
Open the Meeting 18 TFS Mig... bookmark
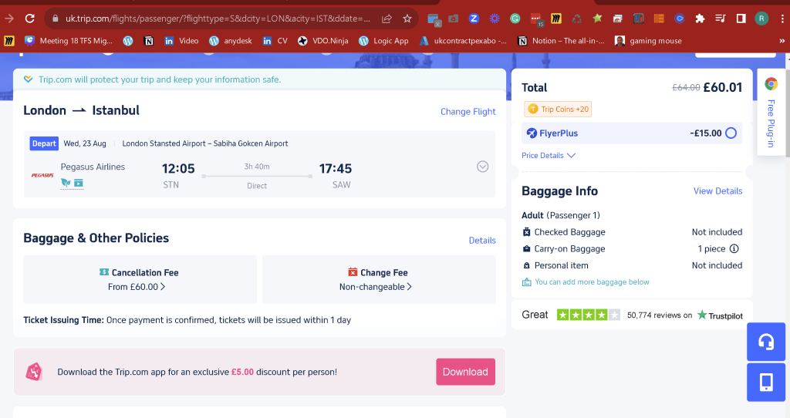(x=68, y=41)
